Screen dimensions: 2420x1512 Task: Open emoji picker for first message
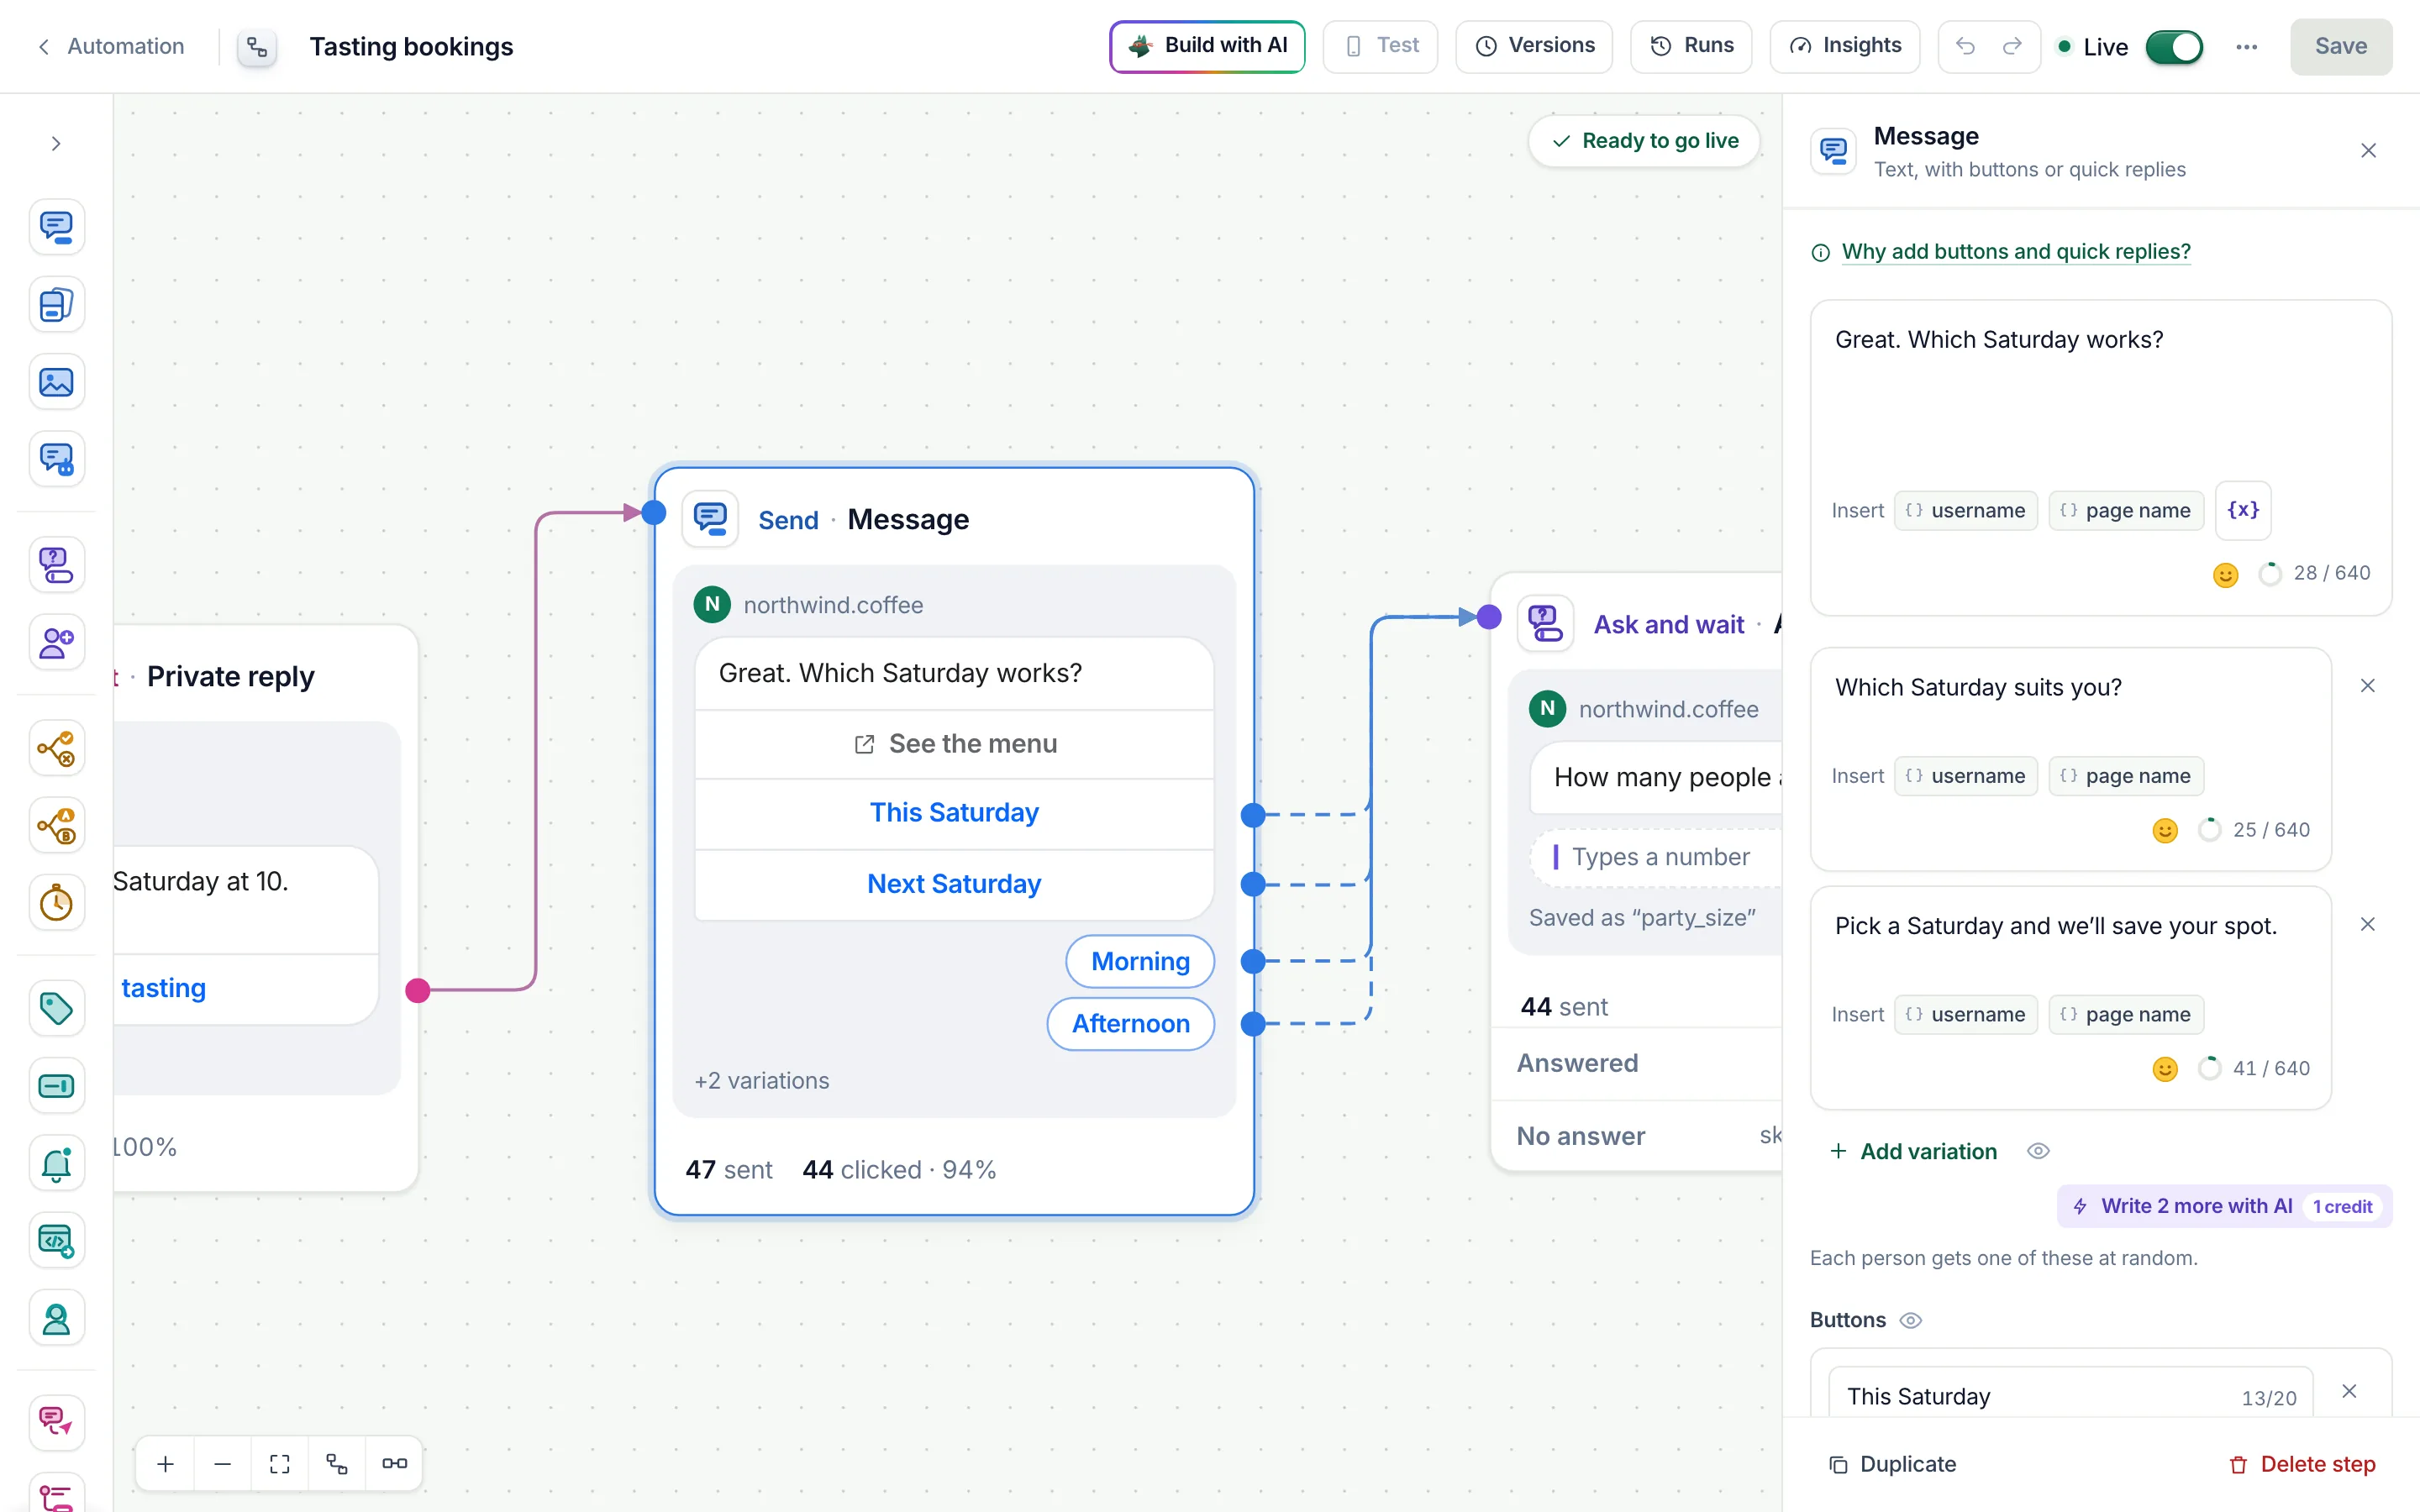coord(2225,575)
